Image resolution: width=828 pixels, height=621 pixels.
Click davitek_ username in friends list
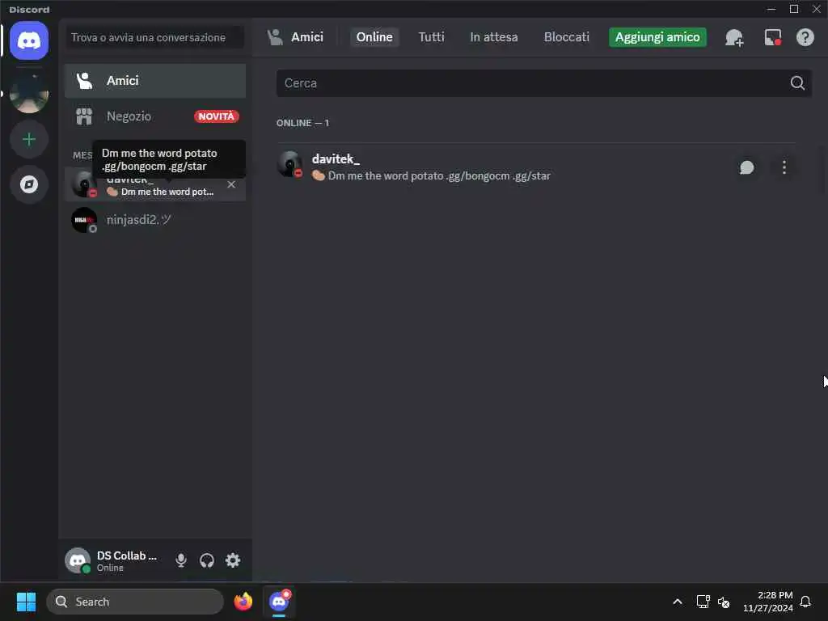[x=336, y=159]
